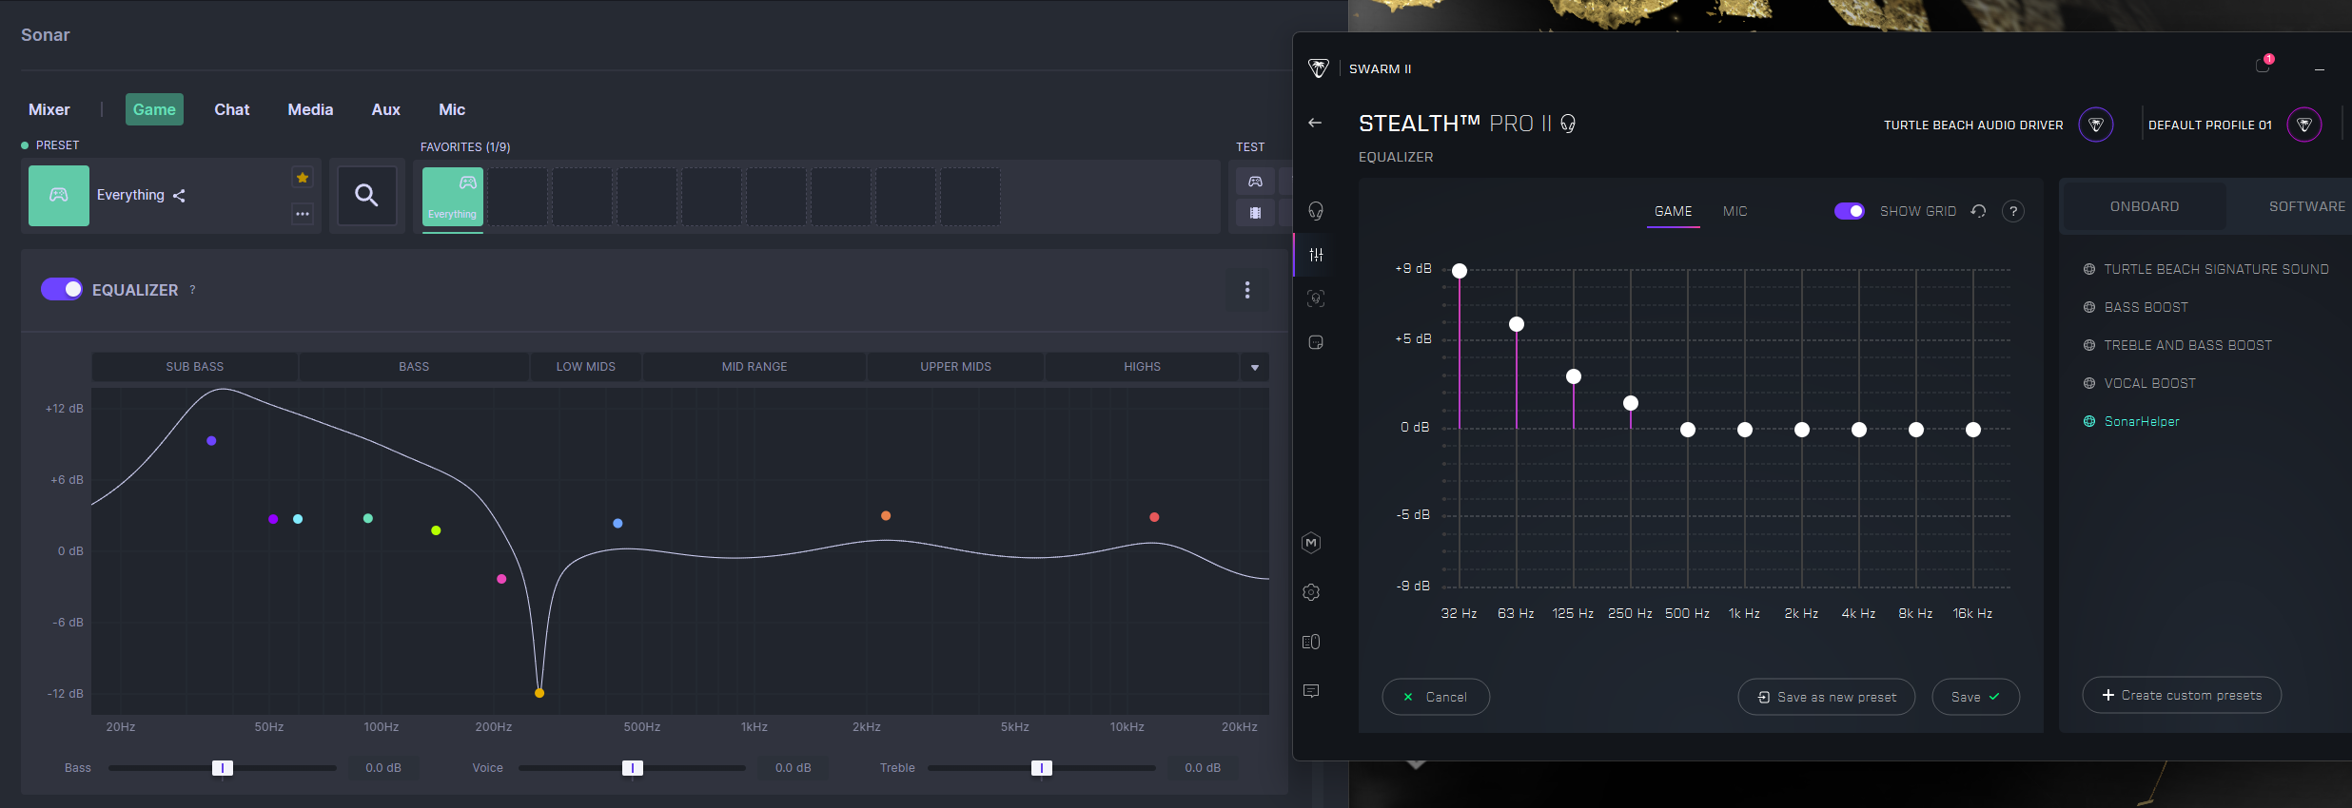Open the preset three-dots options menu
Image resolution: width=2352 pixels, height=808 pixels.
point(303,214)
